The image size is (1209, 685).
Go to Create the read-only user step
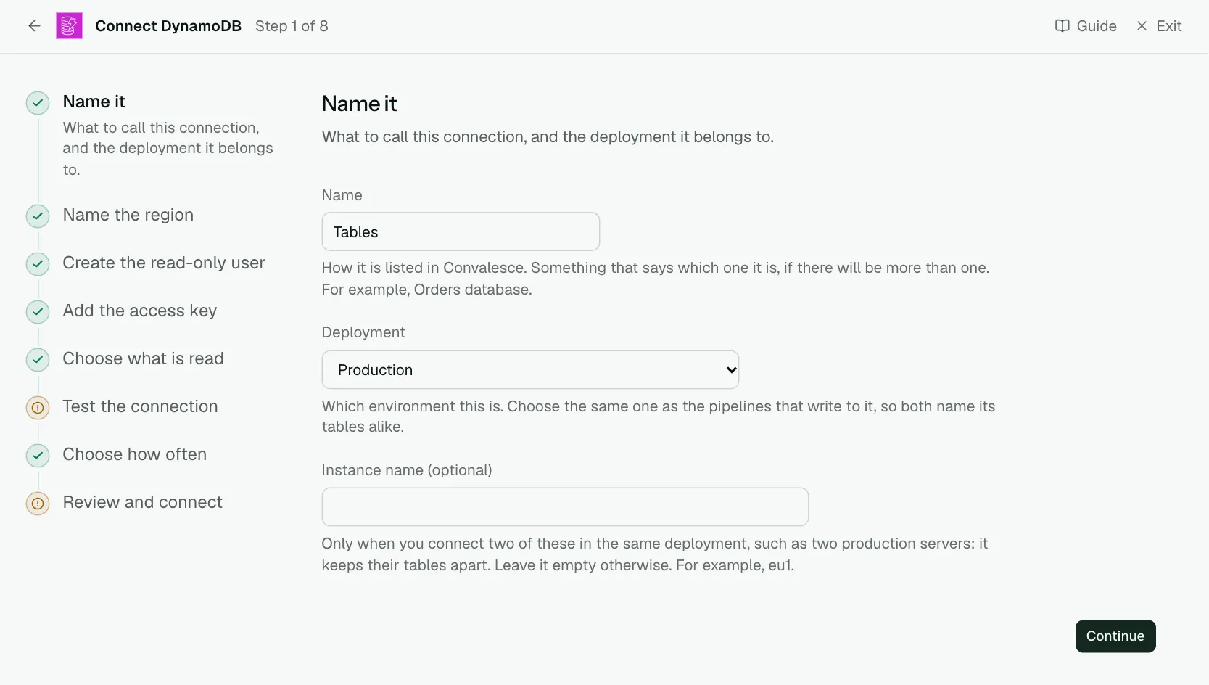tap(164, 263)
